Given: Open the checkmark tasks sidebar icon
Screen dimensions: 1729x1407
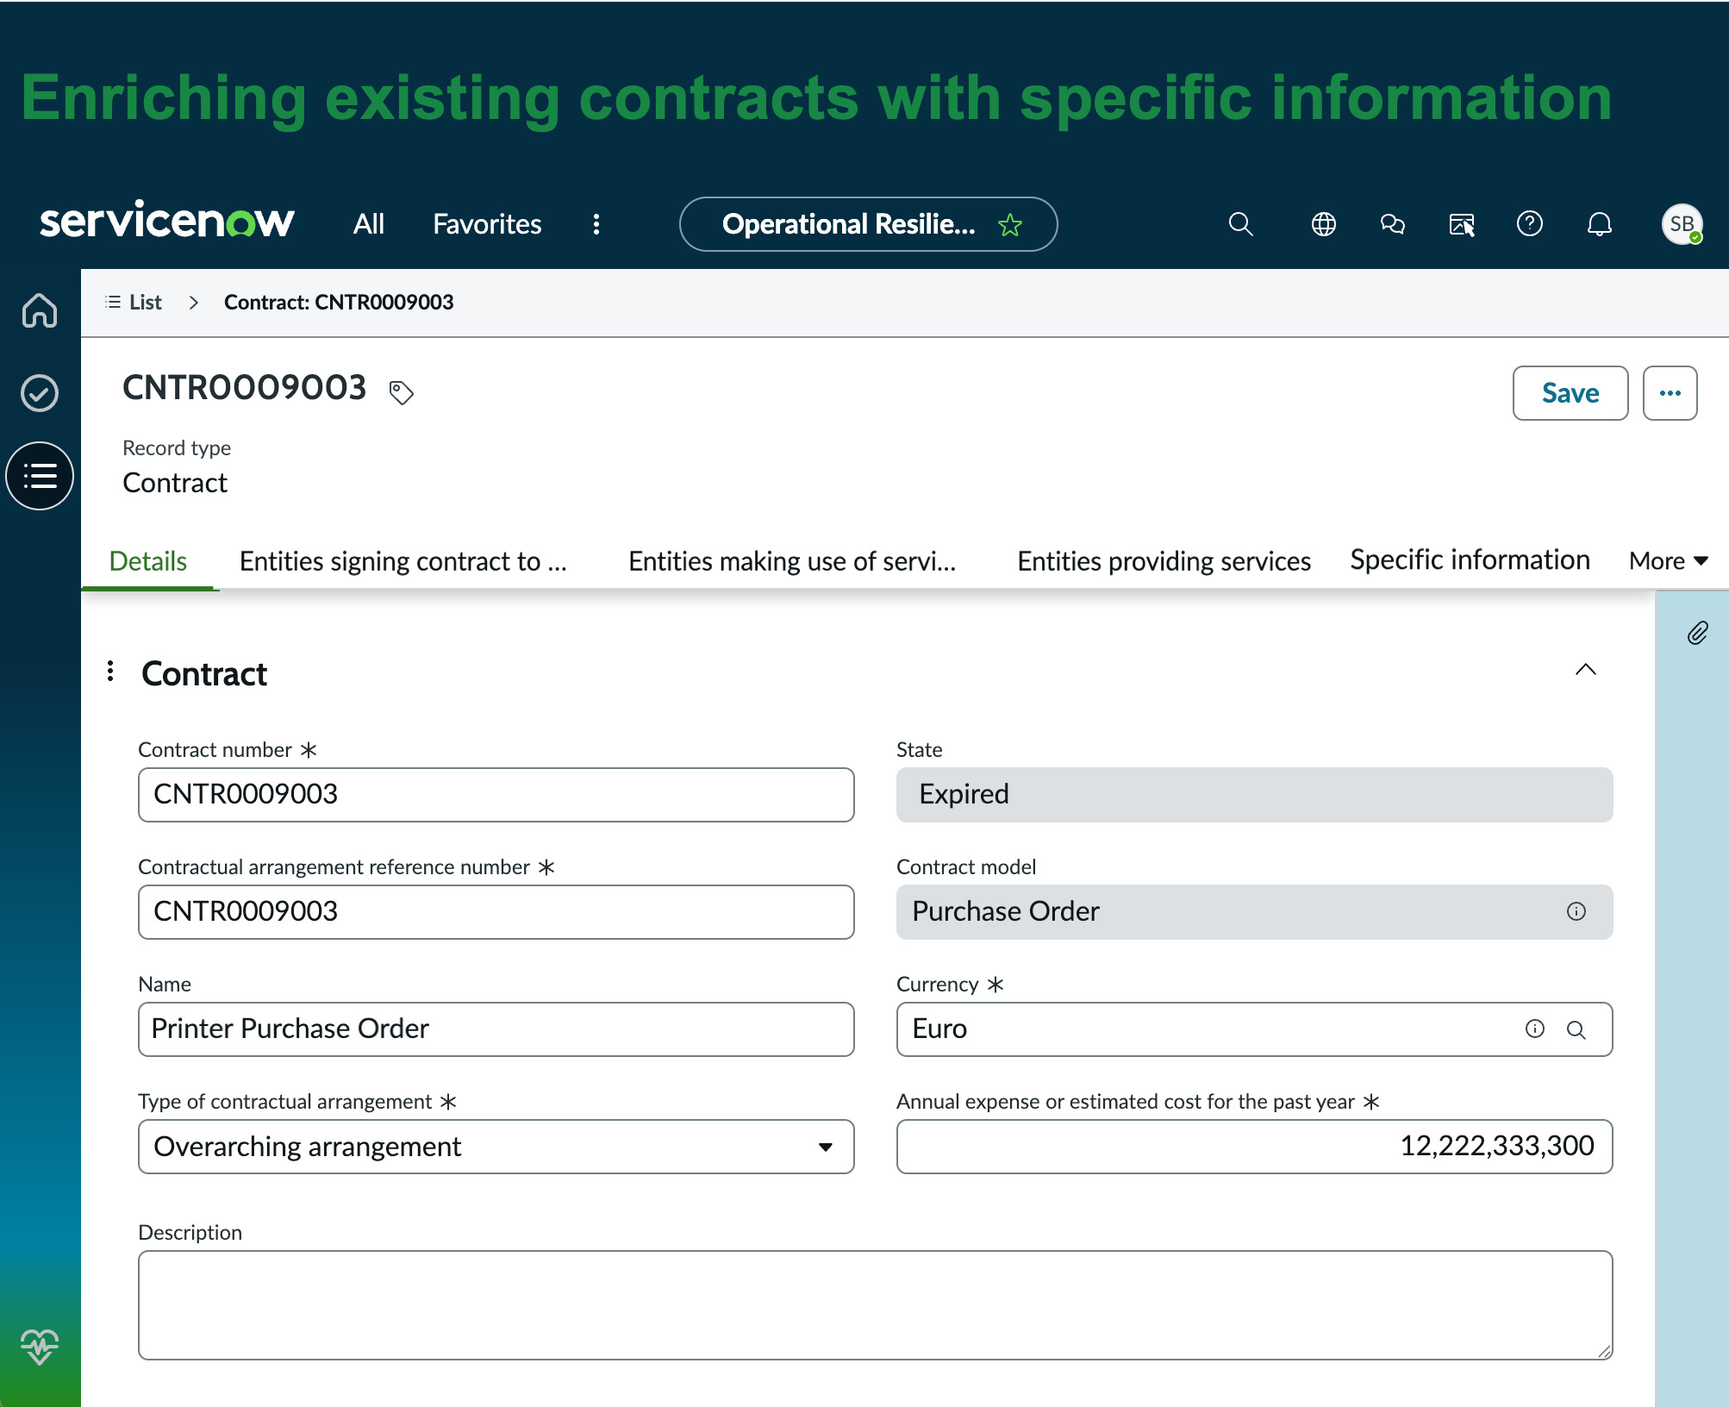Looking at the screenshot, I should coord(40,393).
